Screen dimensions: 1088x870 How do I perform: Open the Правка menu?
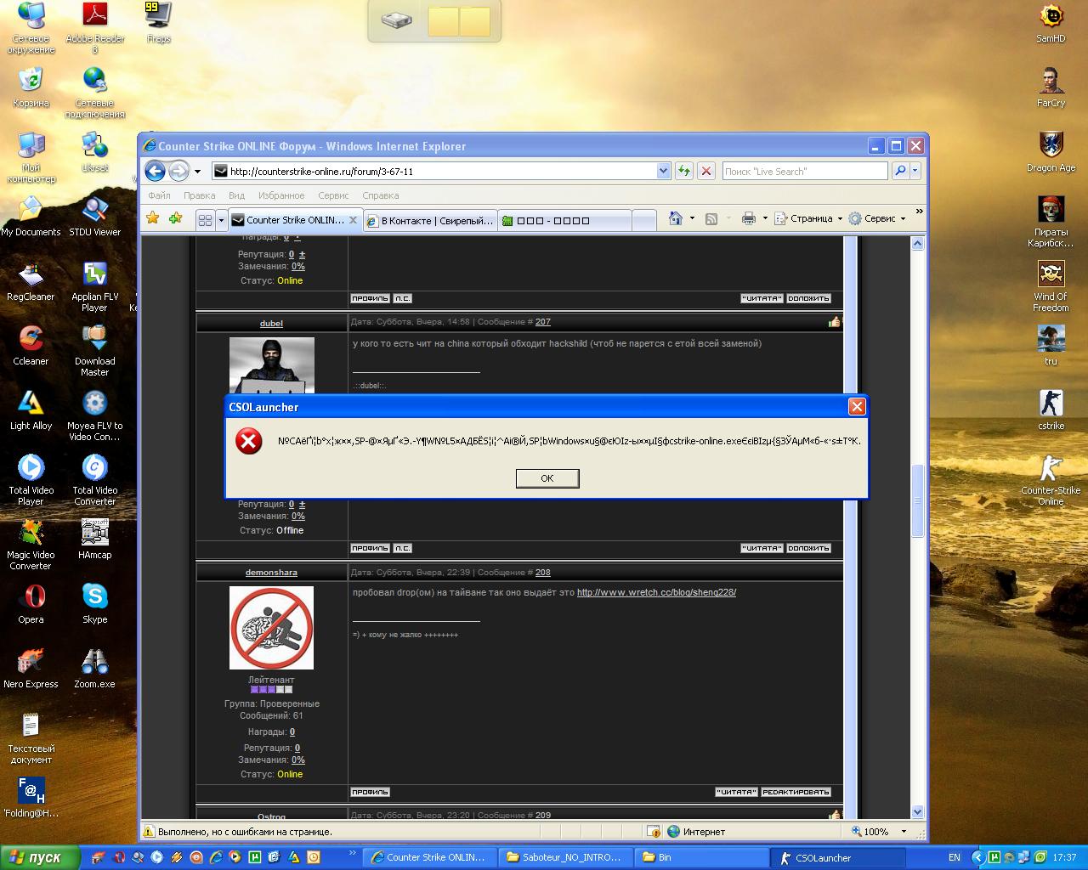199,195
